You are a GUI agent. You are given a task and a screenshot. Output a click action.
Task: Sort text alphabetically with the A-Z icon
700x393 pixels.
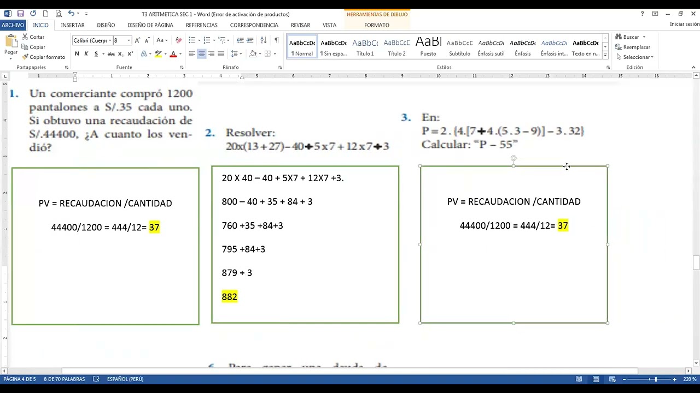pos(263,40)
